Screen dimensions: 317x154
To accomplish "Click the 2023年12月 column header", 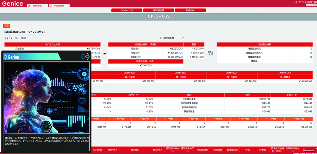I will pos(232,73).
